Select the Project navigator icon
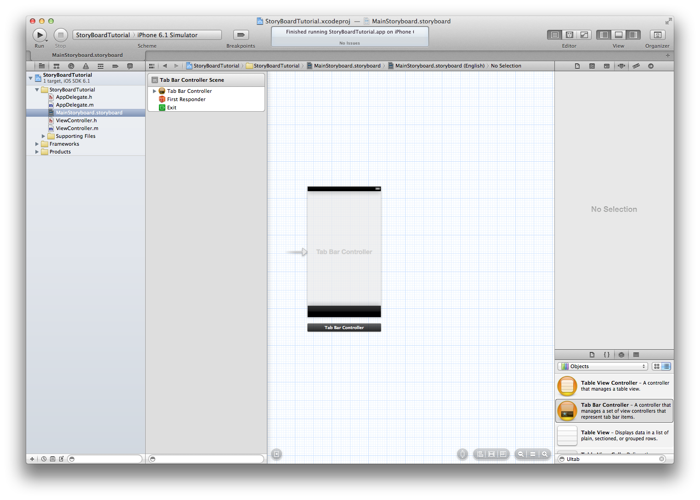This screenshot has width=700, height=500. coord(42,66)
